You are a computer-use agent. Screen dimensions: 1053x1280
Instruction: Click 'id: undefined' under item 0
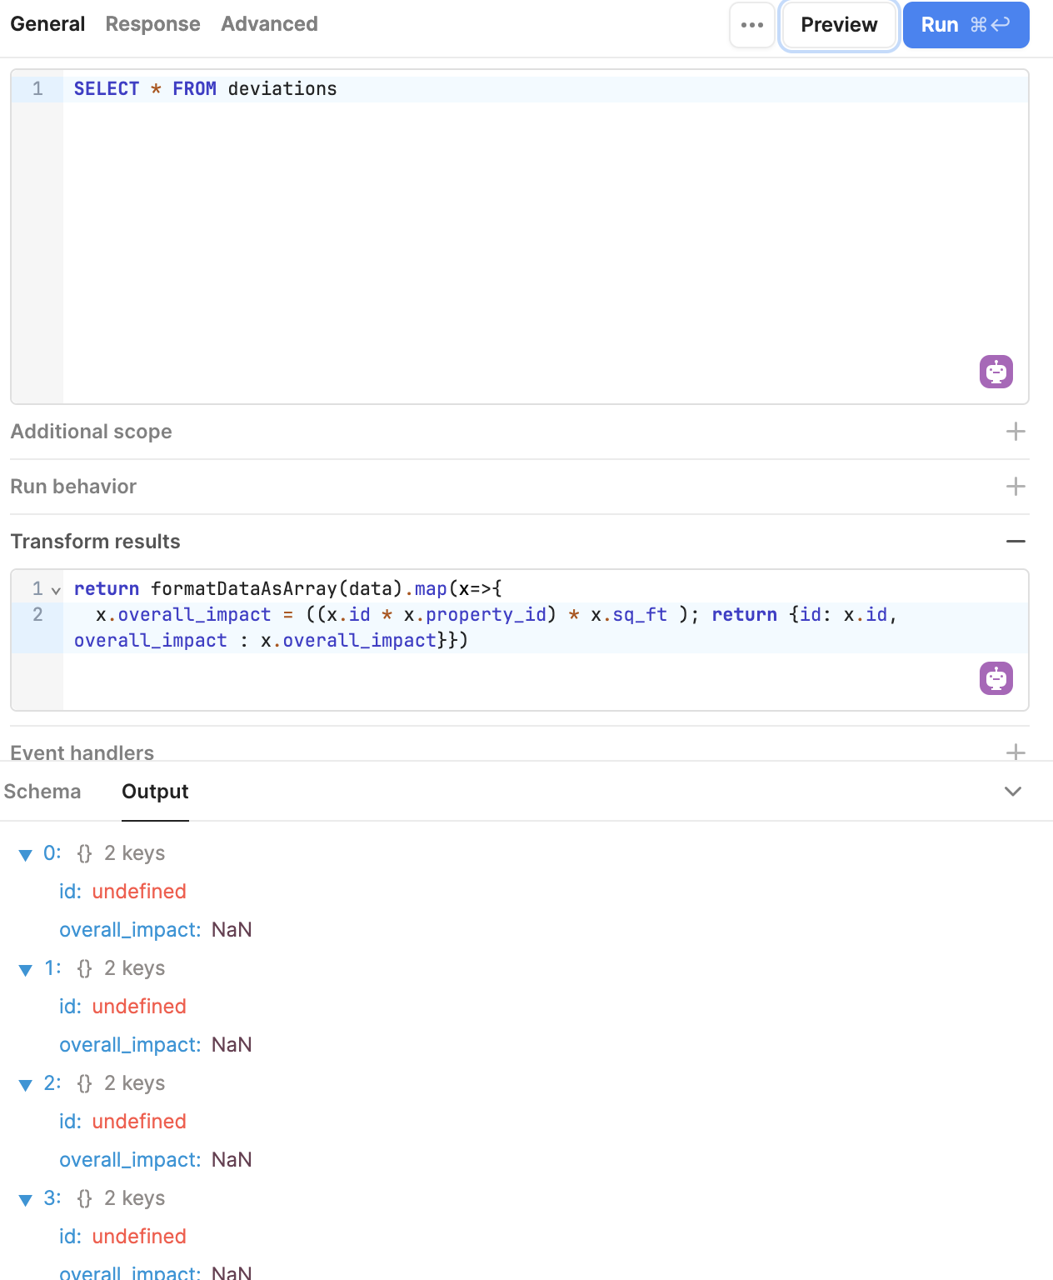[x=122, y=892]
